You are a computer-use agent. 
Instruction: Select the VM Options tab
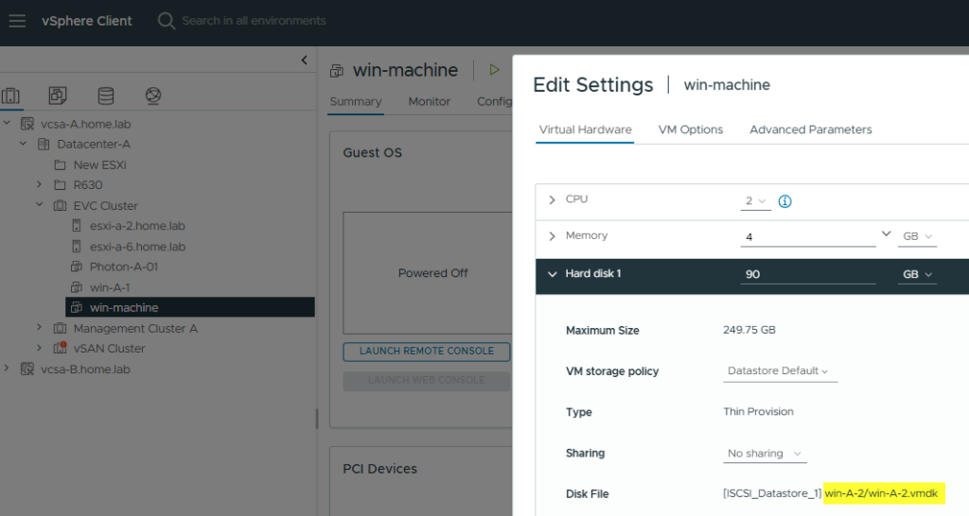[x=690, y=129]
